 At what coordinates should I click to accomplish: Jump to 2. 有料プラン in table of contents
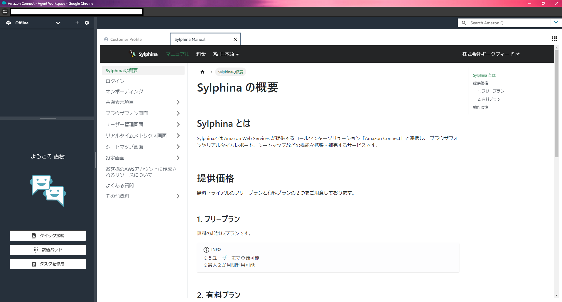tap(489, 99)
